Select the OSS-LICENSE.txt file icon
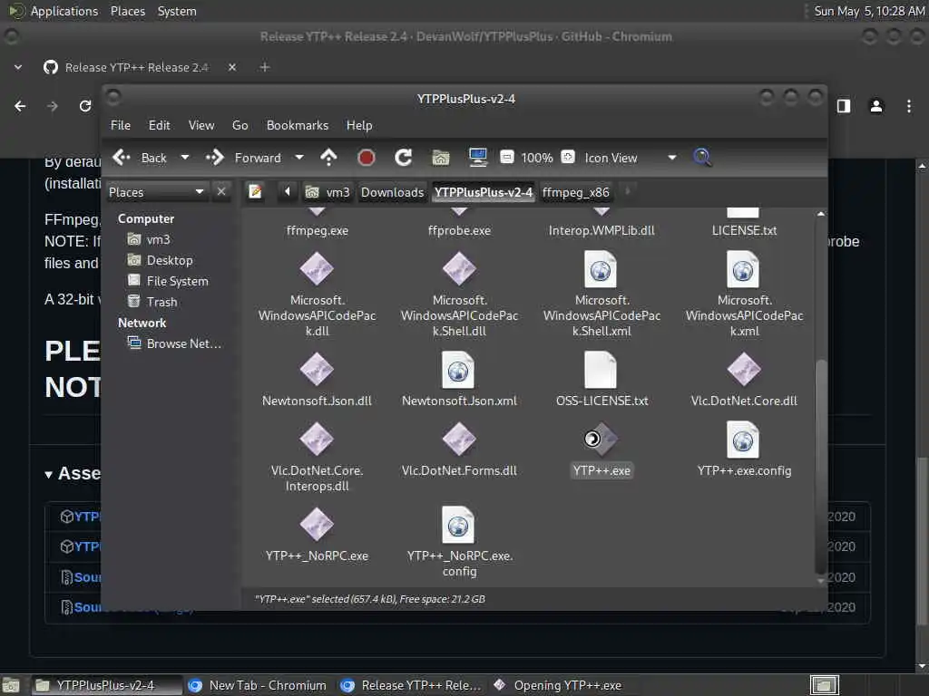The image size is (929, 696). (x=601, y=370)
